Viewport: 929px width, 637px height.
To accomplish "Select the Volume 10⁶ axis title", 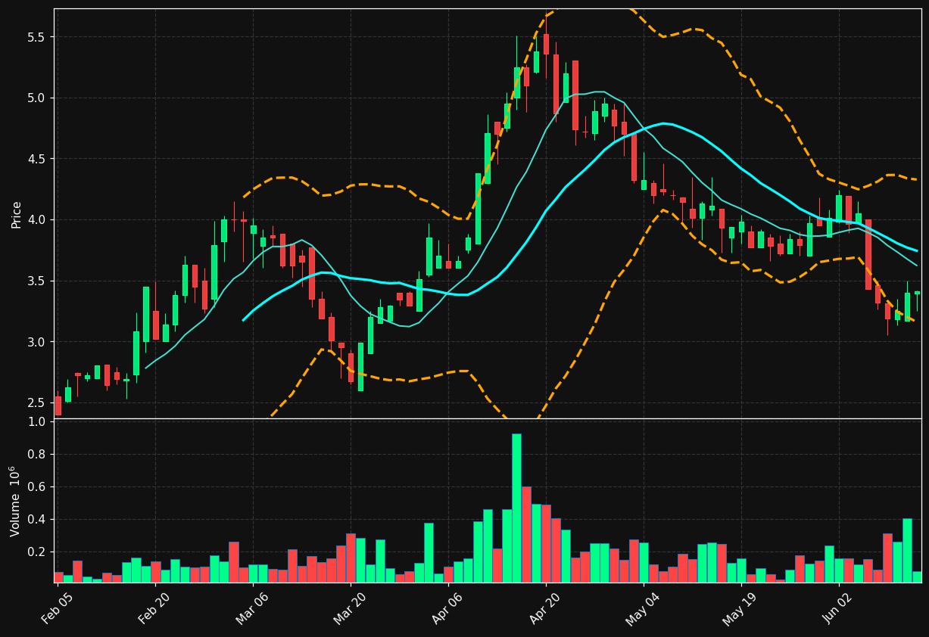I will pos(16,501).
